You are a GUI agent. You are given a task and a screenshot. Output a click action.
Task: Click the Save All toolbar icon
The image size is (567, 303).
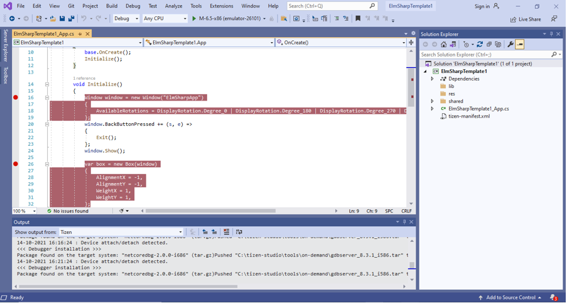pos(71,19)
